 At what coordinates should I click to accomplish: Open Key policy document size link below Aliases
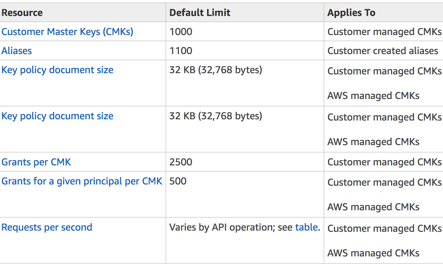point(58,70)
